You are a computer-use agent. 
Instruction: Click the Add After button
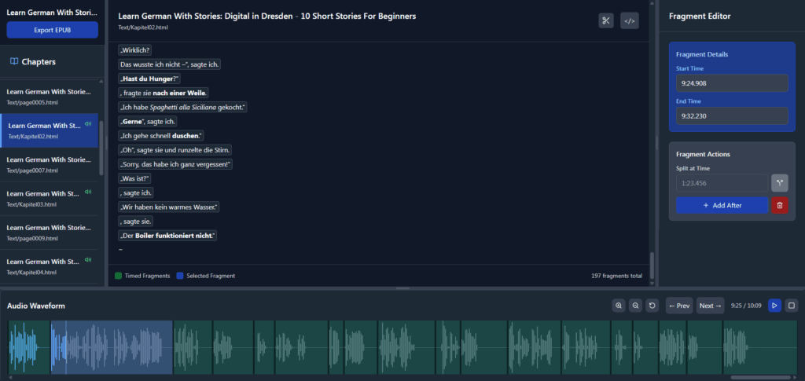tap(722, 205)
